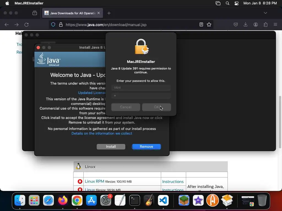282x211 pixels.
Task: Open Firefox from the Dock
Action: pyautogui.click(x=63, y=200)
